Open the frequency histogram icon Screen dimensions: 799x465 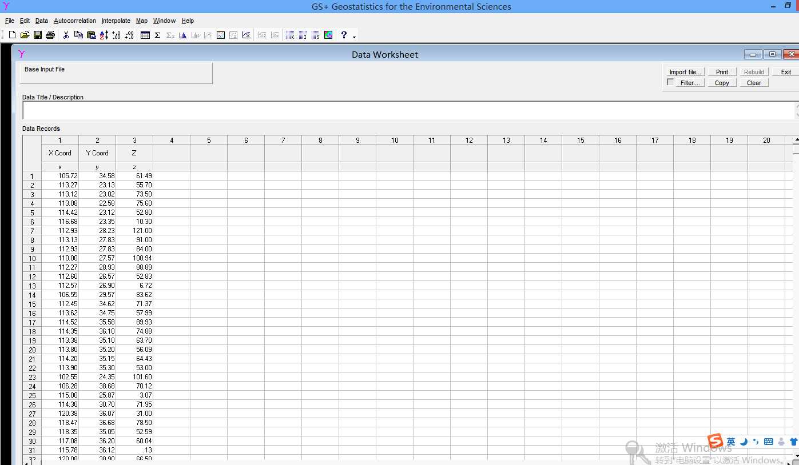tap(183, 35)
